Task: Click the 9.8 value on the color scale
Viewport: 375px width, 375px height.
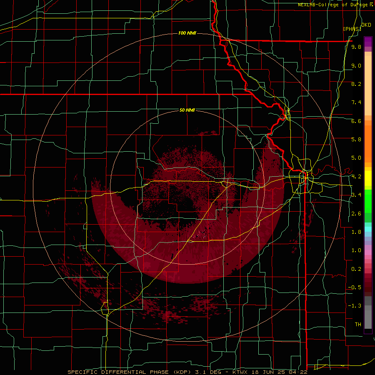Action: [356, 47]
